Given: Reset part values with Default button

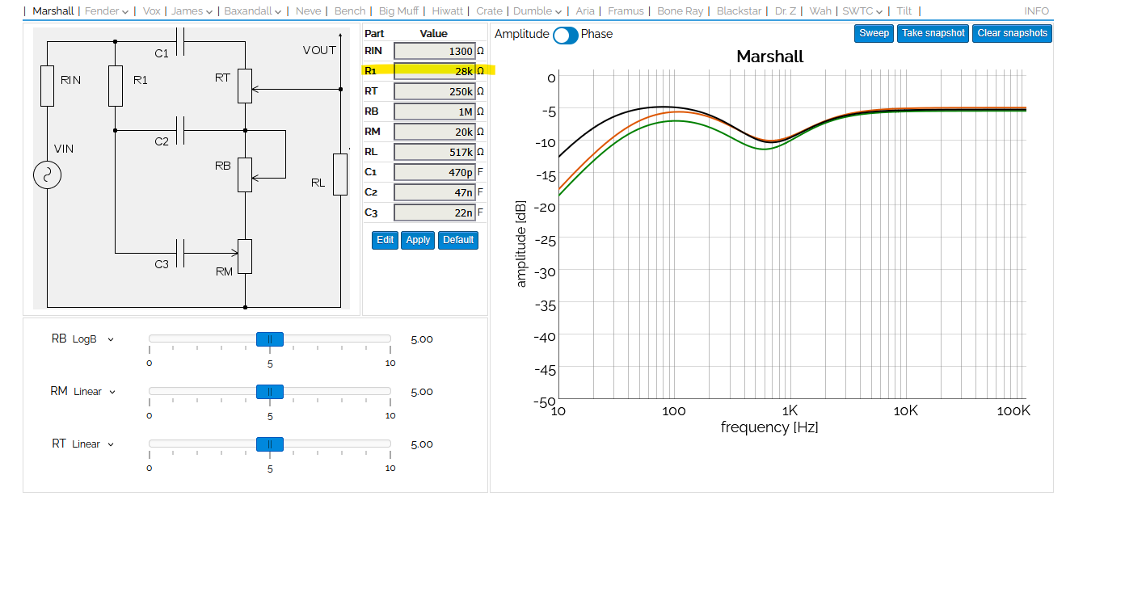Looking at the screenshot, I should [457, 240].
